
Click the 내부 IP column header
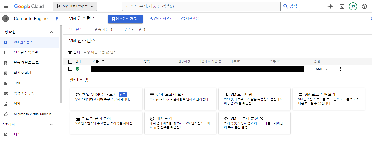click(235, 61)
